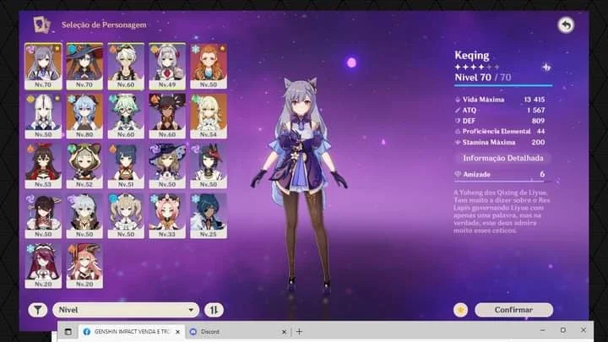Click the Nível 70/70 experience bar
This screenshot has height=342, width=608.
[x=503, y=85]
